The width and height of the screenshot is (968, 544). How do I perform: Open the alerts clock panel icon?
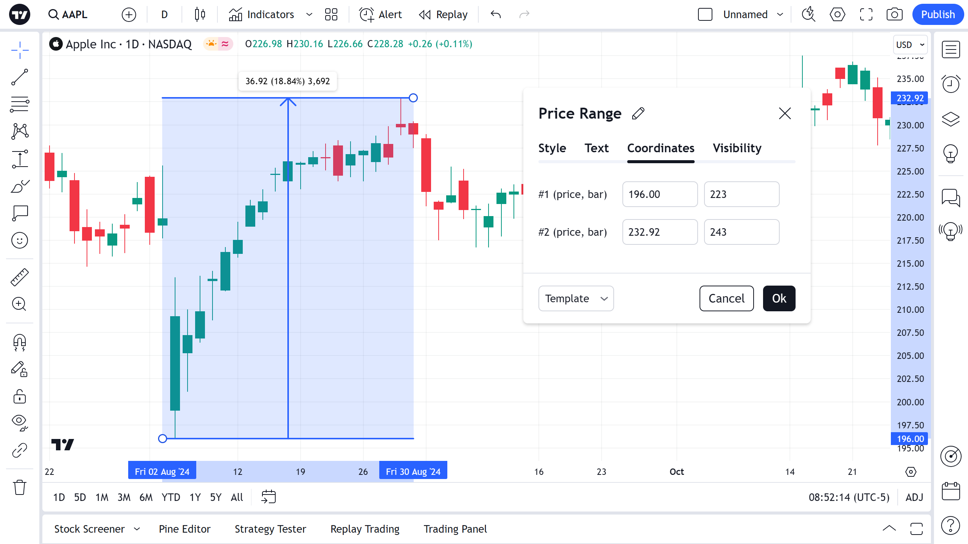pos(951,84)
